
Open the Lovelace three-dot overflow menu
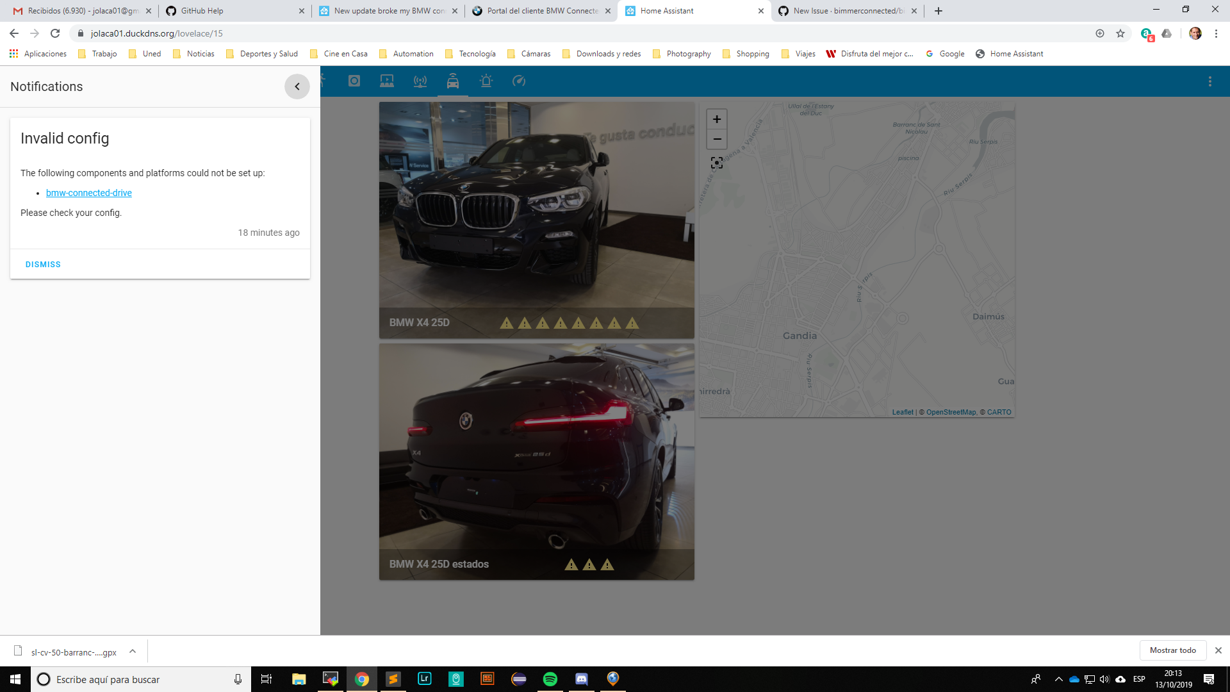(x=1210, y=81)
